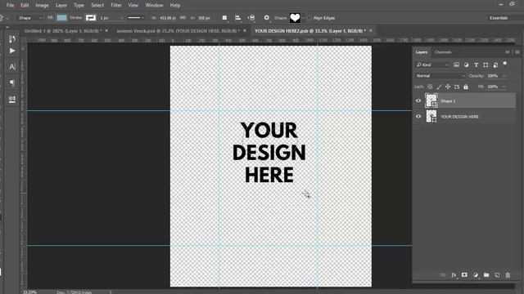Enable the Align Edges checkbox

[309, 18]
